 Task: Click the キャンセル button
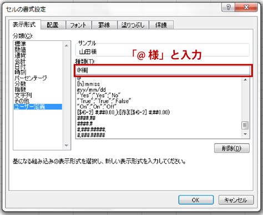(x=236, y=200)
